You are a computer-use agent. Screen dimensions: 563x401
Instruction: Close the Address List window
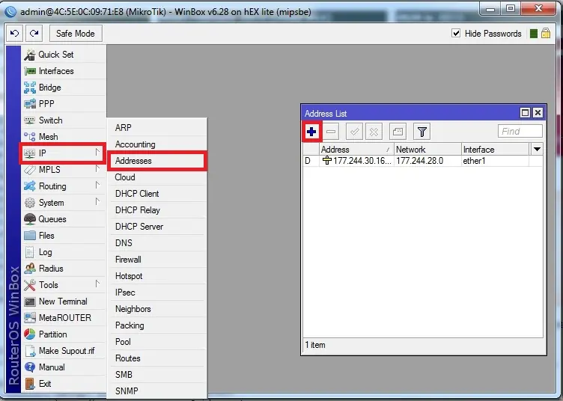pos(538,113)
